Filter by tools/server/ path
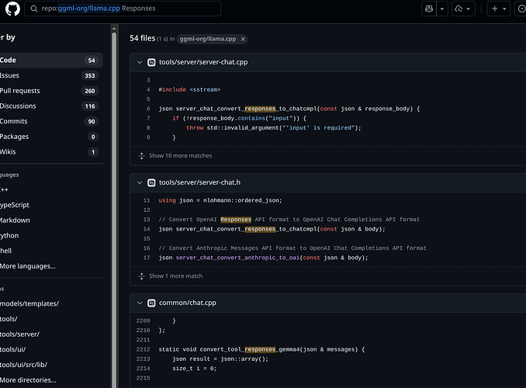The width and height of the screenshot is (526, 388). [x=20, y=334]
